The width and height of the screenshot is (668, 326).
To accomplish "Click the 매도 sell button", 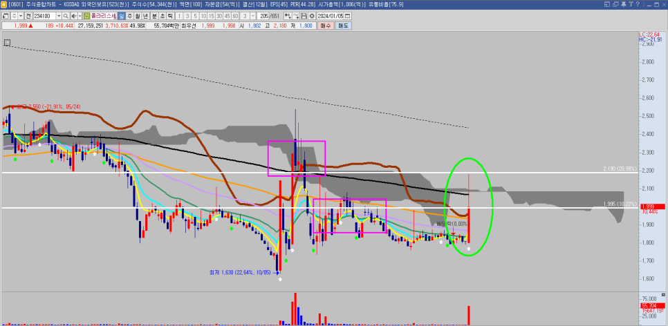I will [343, 26].
